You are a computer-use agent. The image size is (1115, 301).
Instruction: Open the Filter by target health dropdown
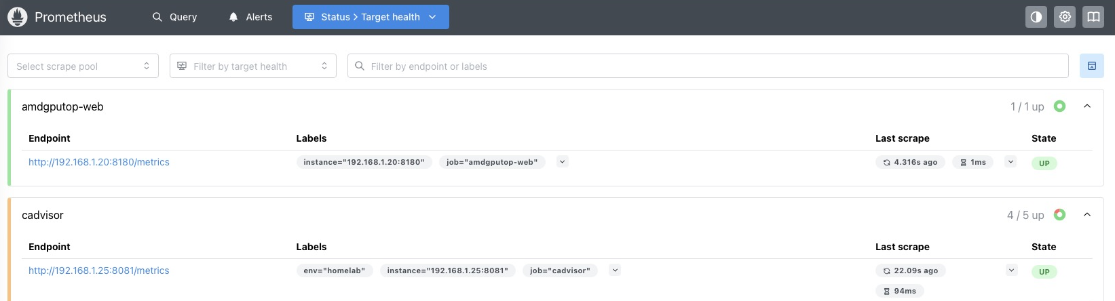click(253, 66)
